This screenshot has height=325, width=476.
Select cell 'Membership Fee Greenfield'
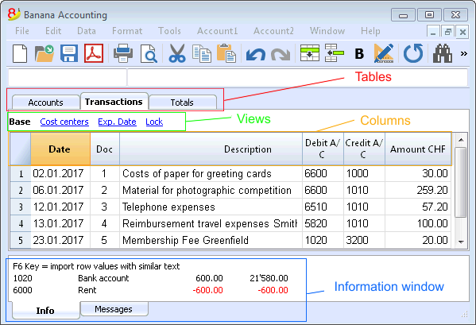(x=211, y=240)
